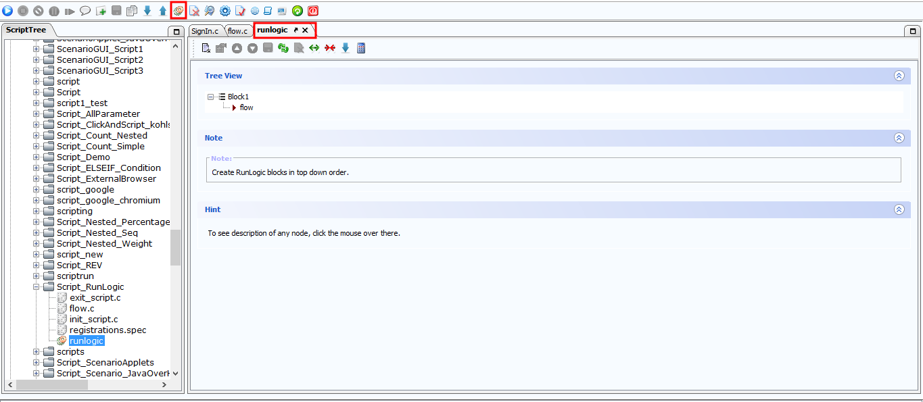Close the runlogic tab

305,30
